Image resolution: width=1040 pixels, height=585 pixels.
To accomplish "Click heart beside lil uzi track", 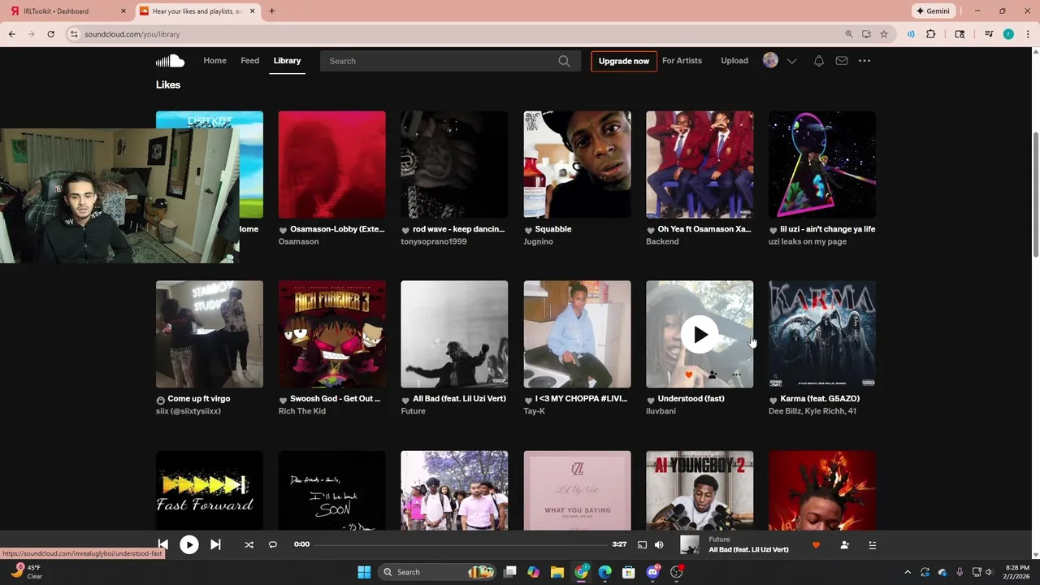I will (773, 230).
